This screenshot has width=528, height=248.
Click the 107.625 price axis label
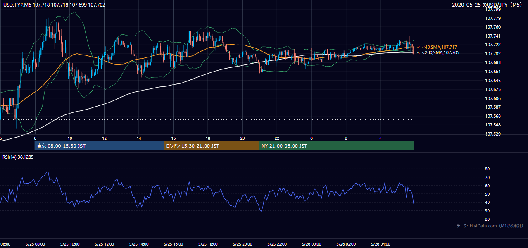pos(492,89)
